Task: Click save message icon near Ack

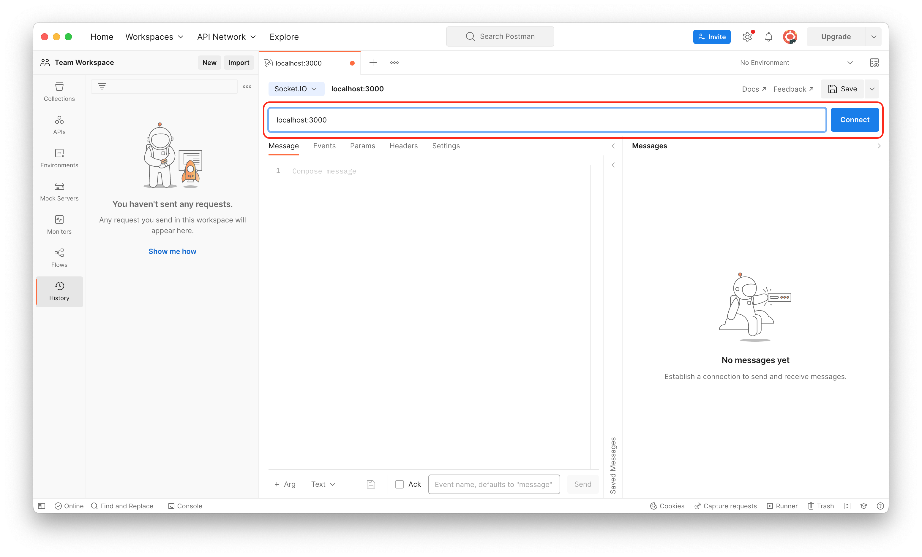Action: pos(370,484)
